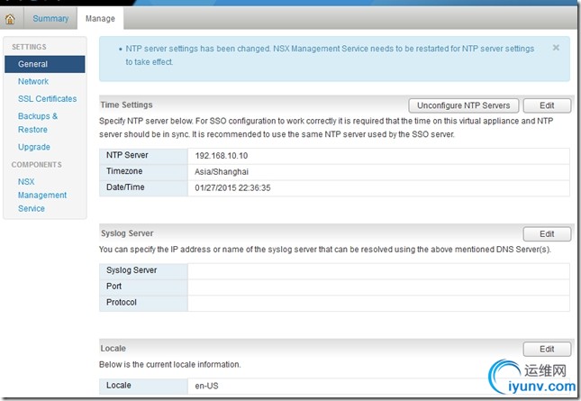
Task: Click the Date/Time value field
Action: [233, 187]
